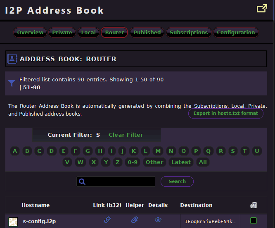Filter hostnames by letter O
Screen dimensions: 275x228
[x=184, y=151]
